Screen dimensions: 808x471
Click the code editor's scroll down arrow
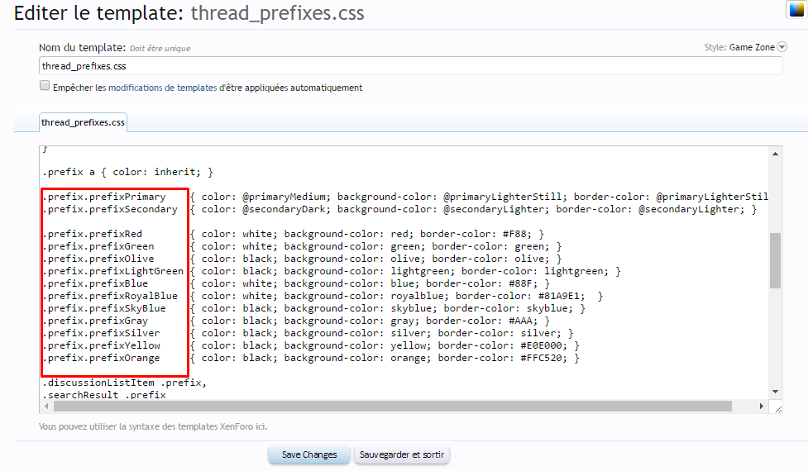[775, 391]
